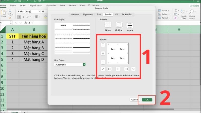
Task: Toggle Italic formatting
Action: (x=23, y=17)
